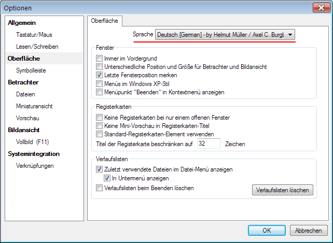Viewport: 333px width, 243px height.
Task: Uncheck "Letzte Fensterposition merken"
Action: tap(100, 75)
